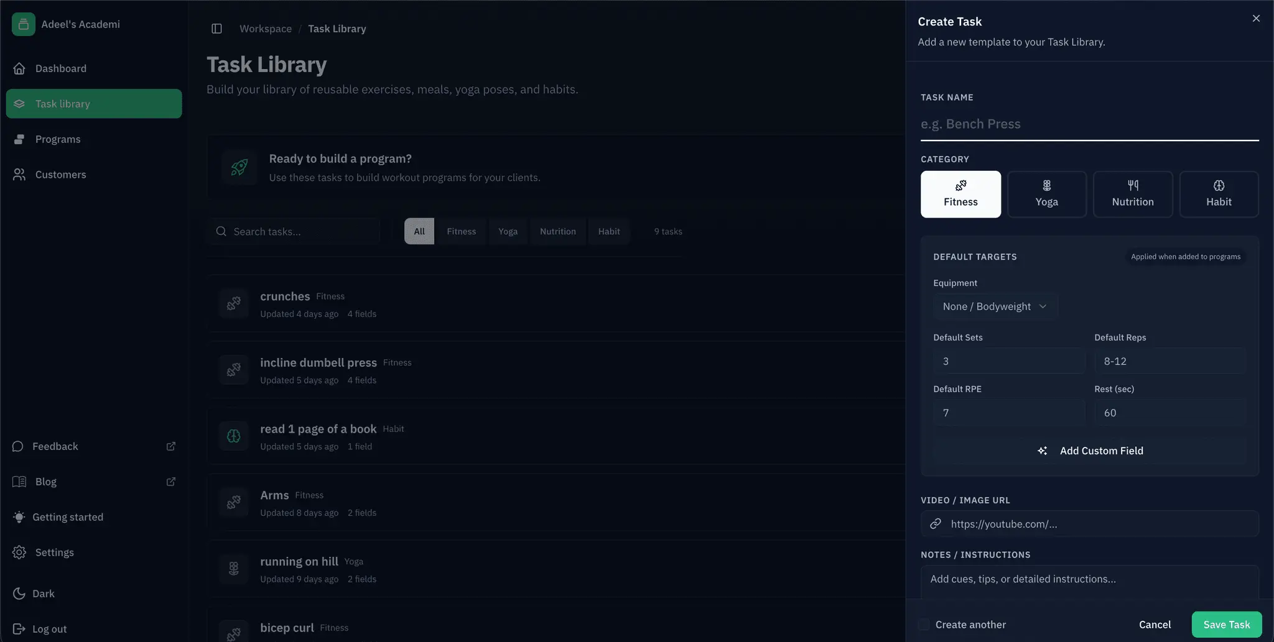Image resolution: width=1274 pixels, height=642 pixels.
Task: Click the Default Sets field
Action: 1009,361
